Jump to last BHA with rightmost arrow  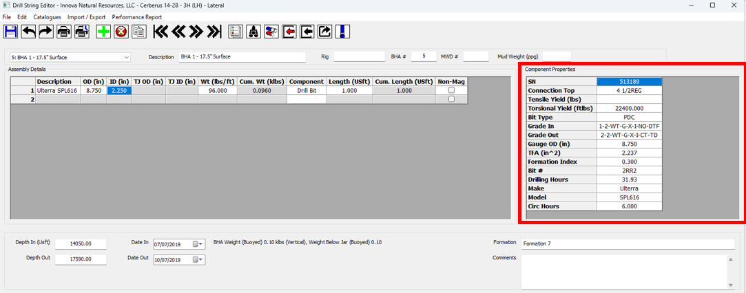coord(214,32)
